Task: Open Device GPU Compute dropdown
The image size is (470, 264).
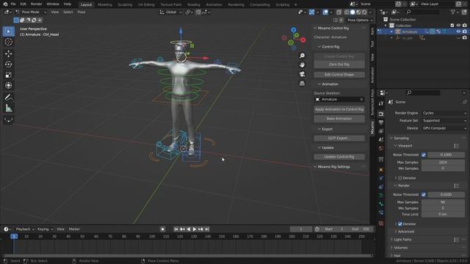Action: (x=444, y=128)
